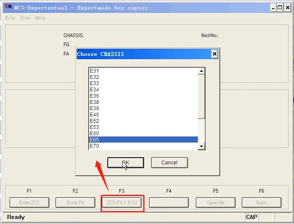The height and width of the screenshot is (224, 294).
Task: Click the Nrcl-No.: label
Action: point(210,35)
